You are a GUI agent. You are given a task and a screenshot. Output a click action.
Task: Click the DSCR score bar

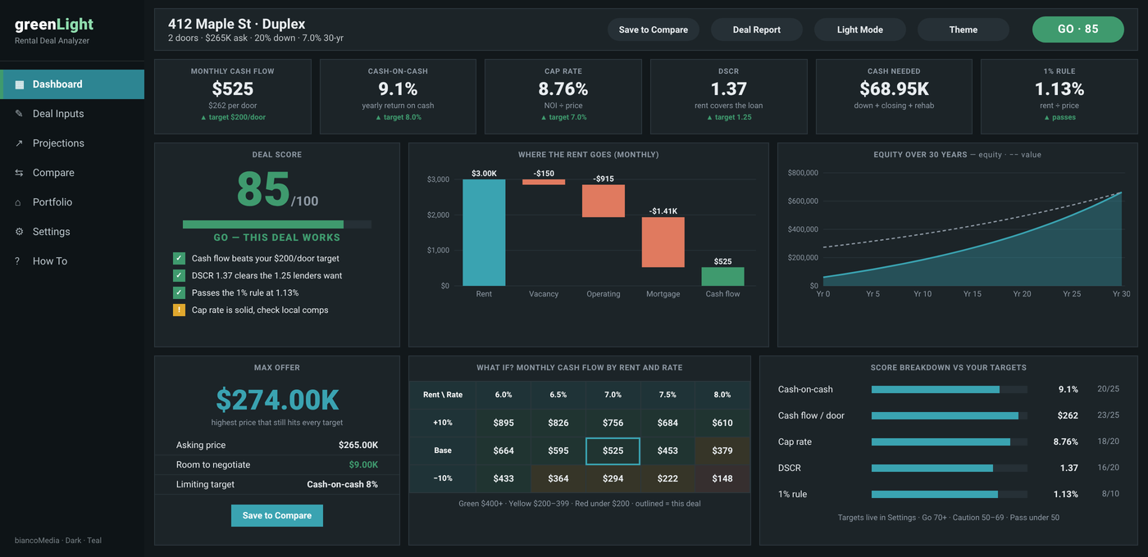tap(950, 468)
